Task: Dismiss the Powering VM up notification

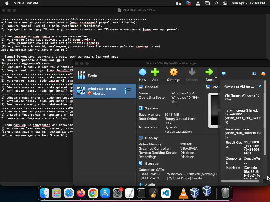Action: click(x=260, y=86)
